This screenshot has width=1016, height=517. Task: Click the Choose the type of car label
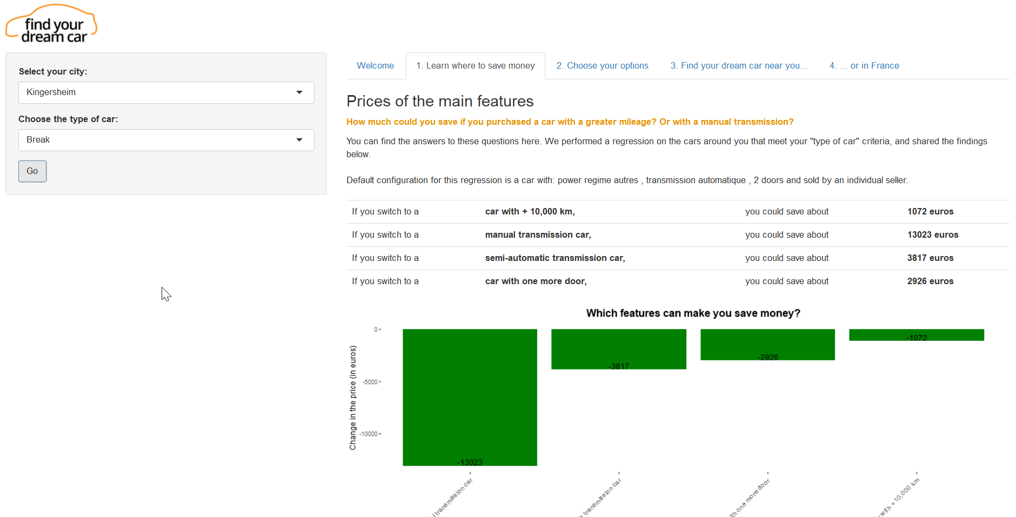[68, 119]
